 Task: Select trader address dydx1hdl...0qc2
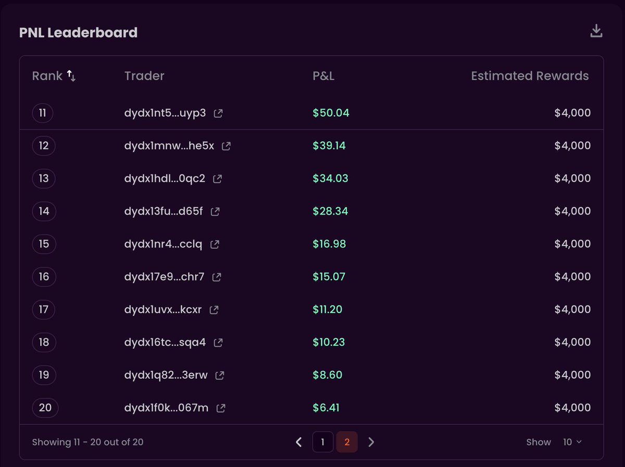165,179
